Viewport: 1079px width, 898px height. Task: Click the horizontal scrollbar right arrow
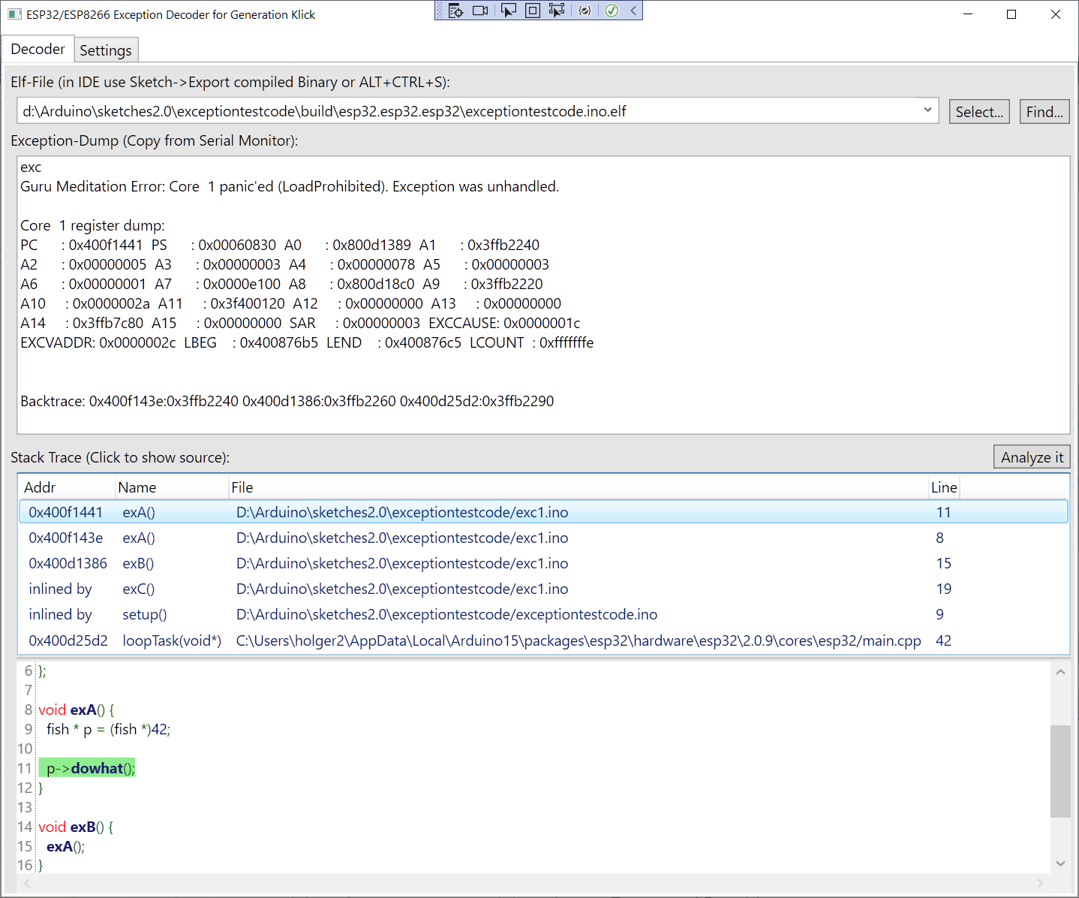pos(1040,883)
